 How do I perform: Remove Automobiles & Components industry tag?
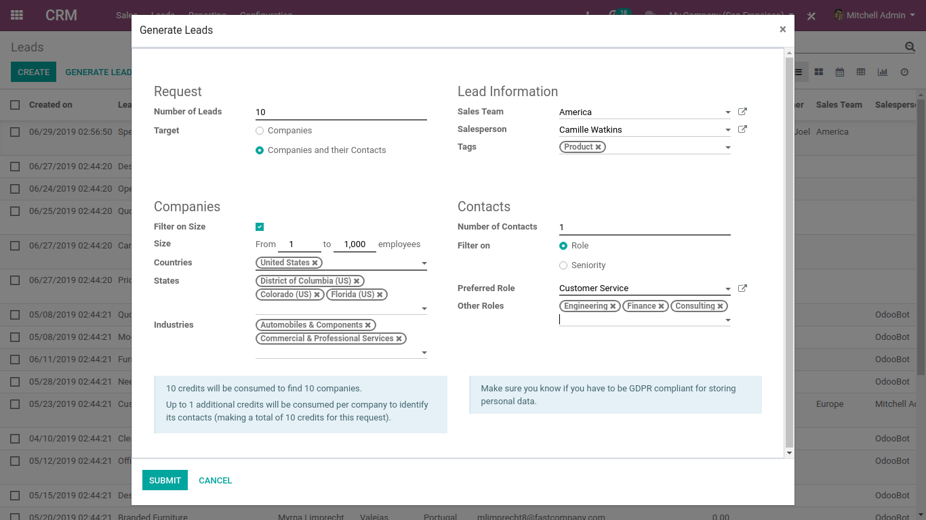(x=368, y=325)
